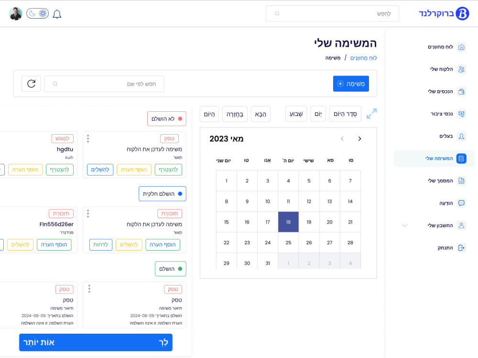
Task: Follow the לוח מחוונים breadcrumb link
Action: (363, 58)
